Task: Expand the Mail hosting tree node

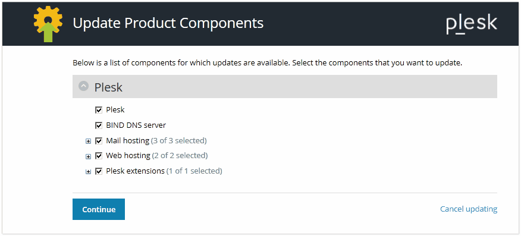Action: [88, 141]
